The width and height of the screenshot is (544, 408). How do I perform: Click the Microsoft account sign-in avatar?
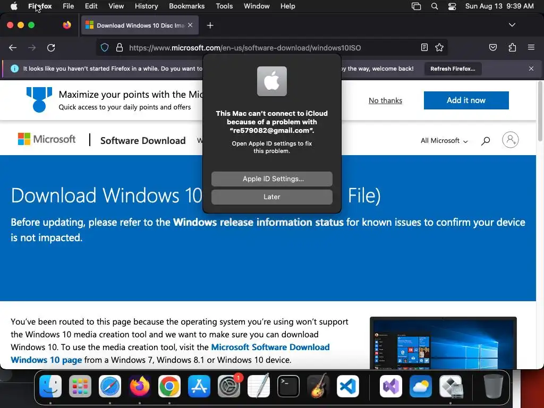click(x=511, y=140)
